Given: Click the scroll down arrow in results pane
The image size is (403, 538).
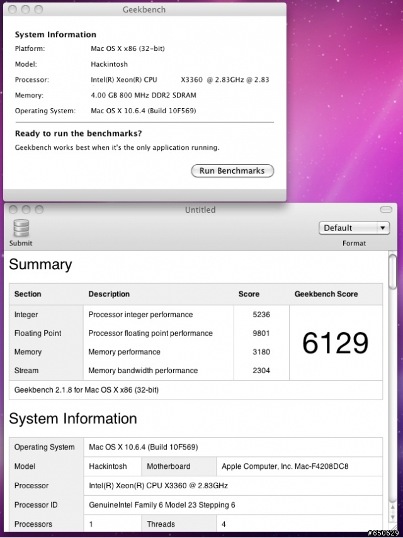Looking at the screenshot, I should [x=393, y=517].
